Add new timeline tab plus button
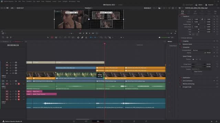 coord(26,42)
